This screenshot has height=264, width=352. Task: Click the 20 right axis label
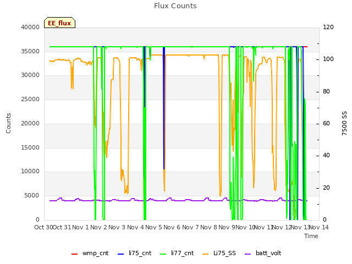pos(326,188)
